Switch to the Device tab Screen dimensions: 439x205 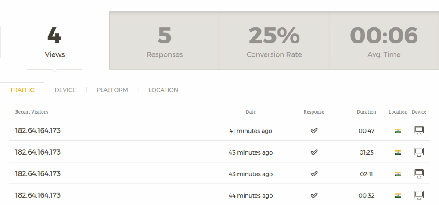pyautogui.click(x=65, y=90)
